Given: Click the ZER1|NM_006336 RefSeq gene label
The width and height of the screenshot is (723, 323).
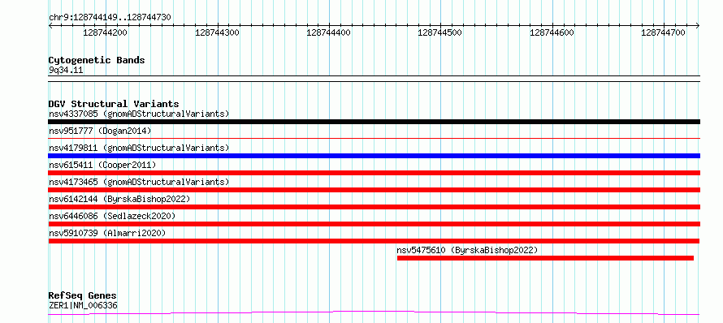Looking at the screenshot, I should click(83, 305).
